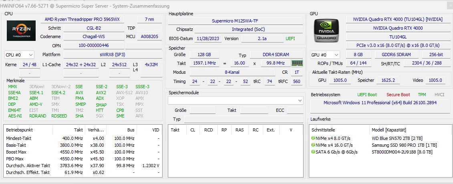Click the OPN value 100-000000446

pos(94,45)
